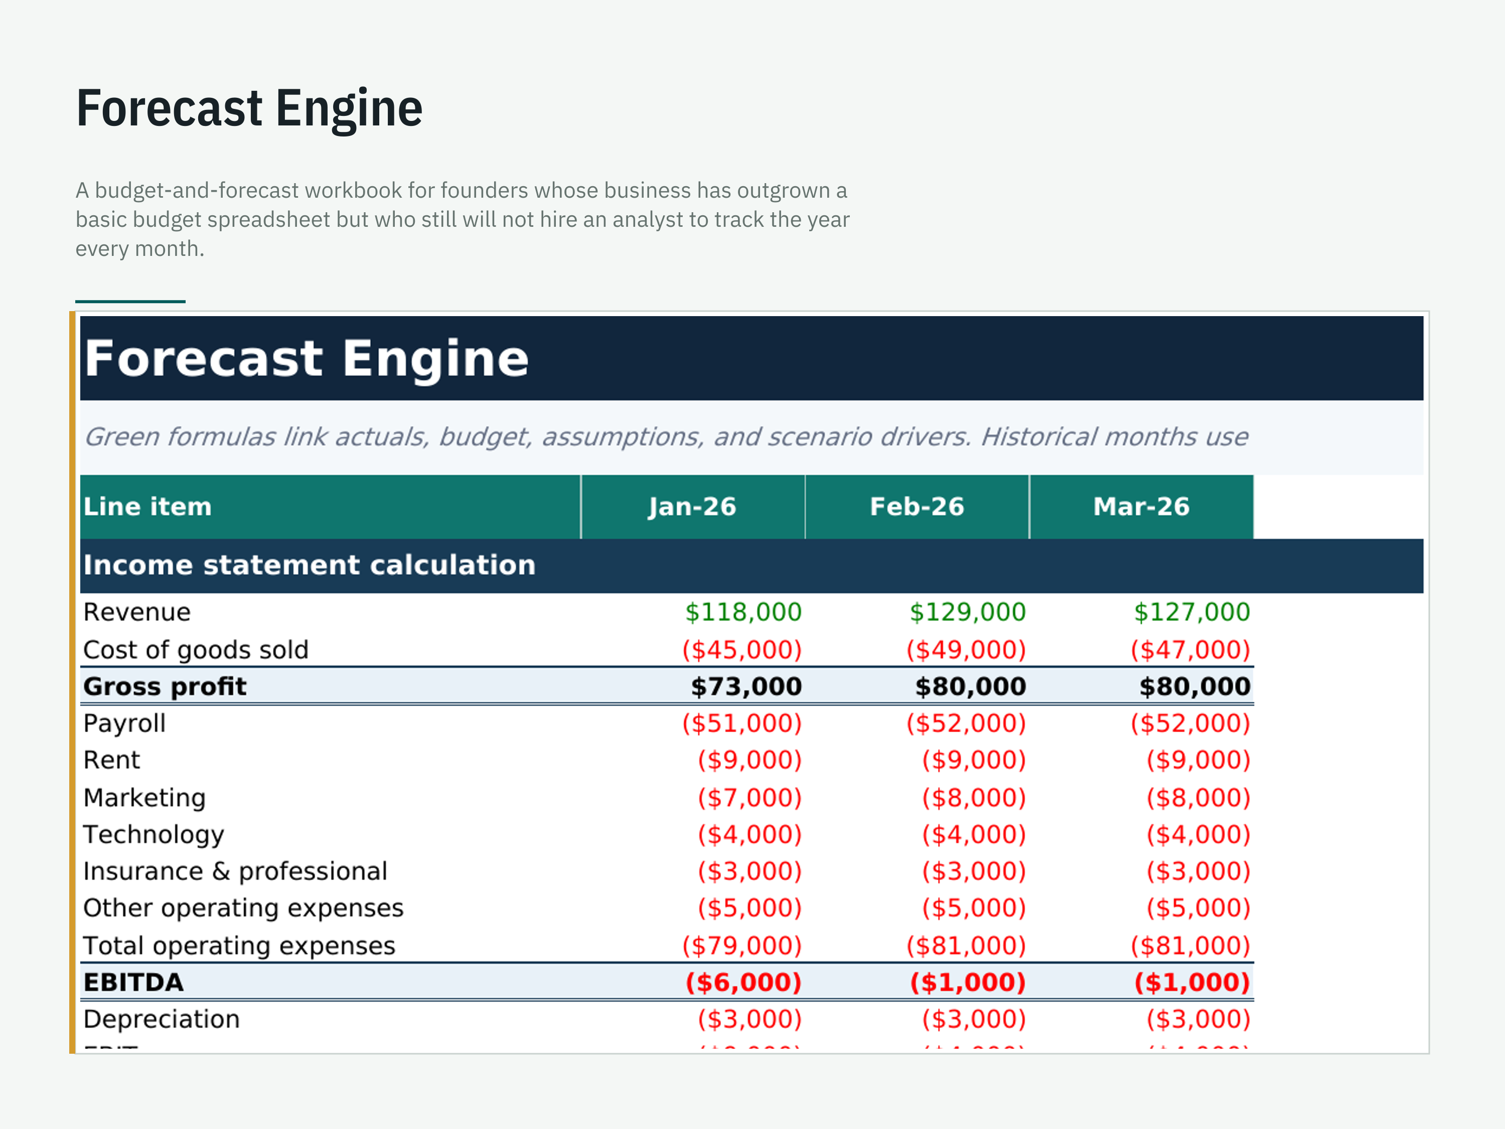
Task: Click the Marketing row label
Action: tap(144, 798)
